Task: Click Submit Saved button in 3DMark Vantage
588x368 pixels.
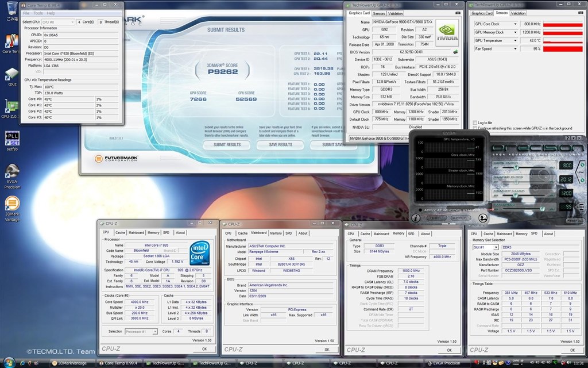Action: point(333,144)
